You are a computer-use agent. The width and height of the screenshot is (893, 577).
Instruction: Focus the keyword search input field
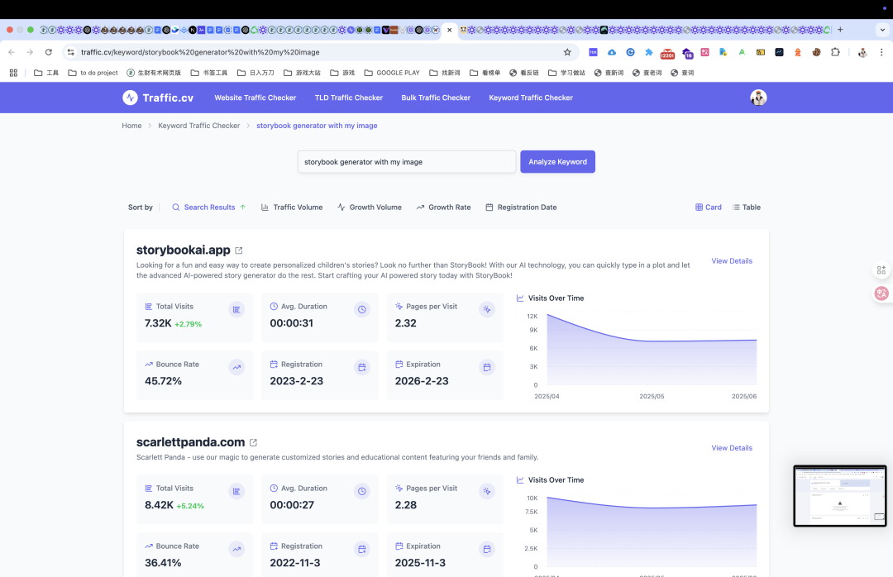(x=407, y=162)
